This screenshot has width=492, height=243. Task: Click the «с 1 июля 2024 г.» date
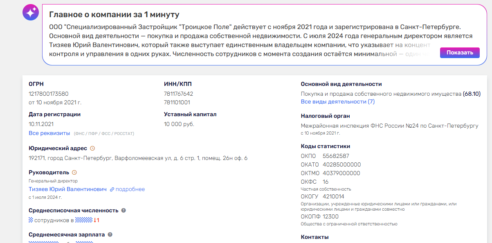tap(45, 197)
